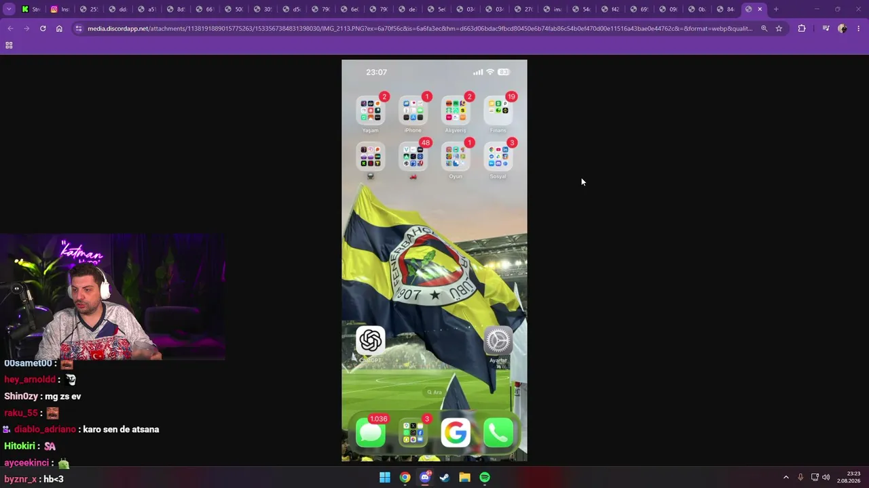The image size is (869, 488).
Task: Click chat username 00samet00
Action: coord(29,363)
